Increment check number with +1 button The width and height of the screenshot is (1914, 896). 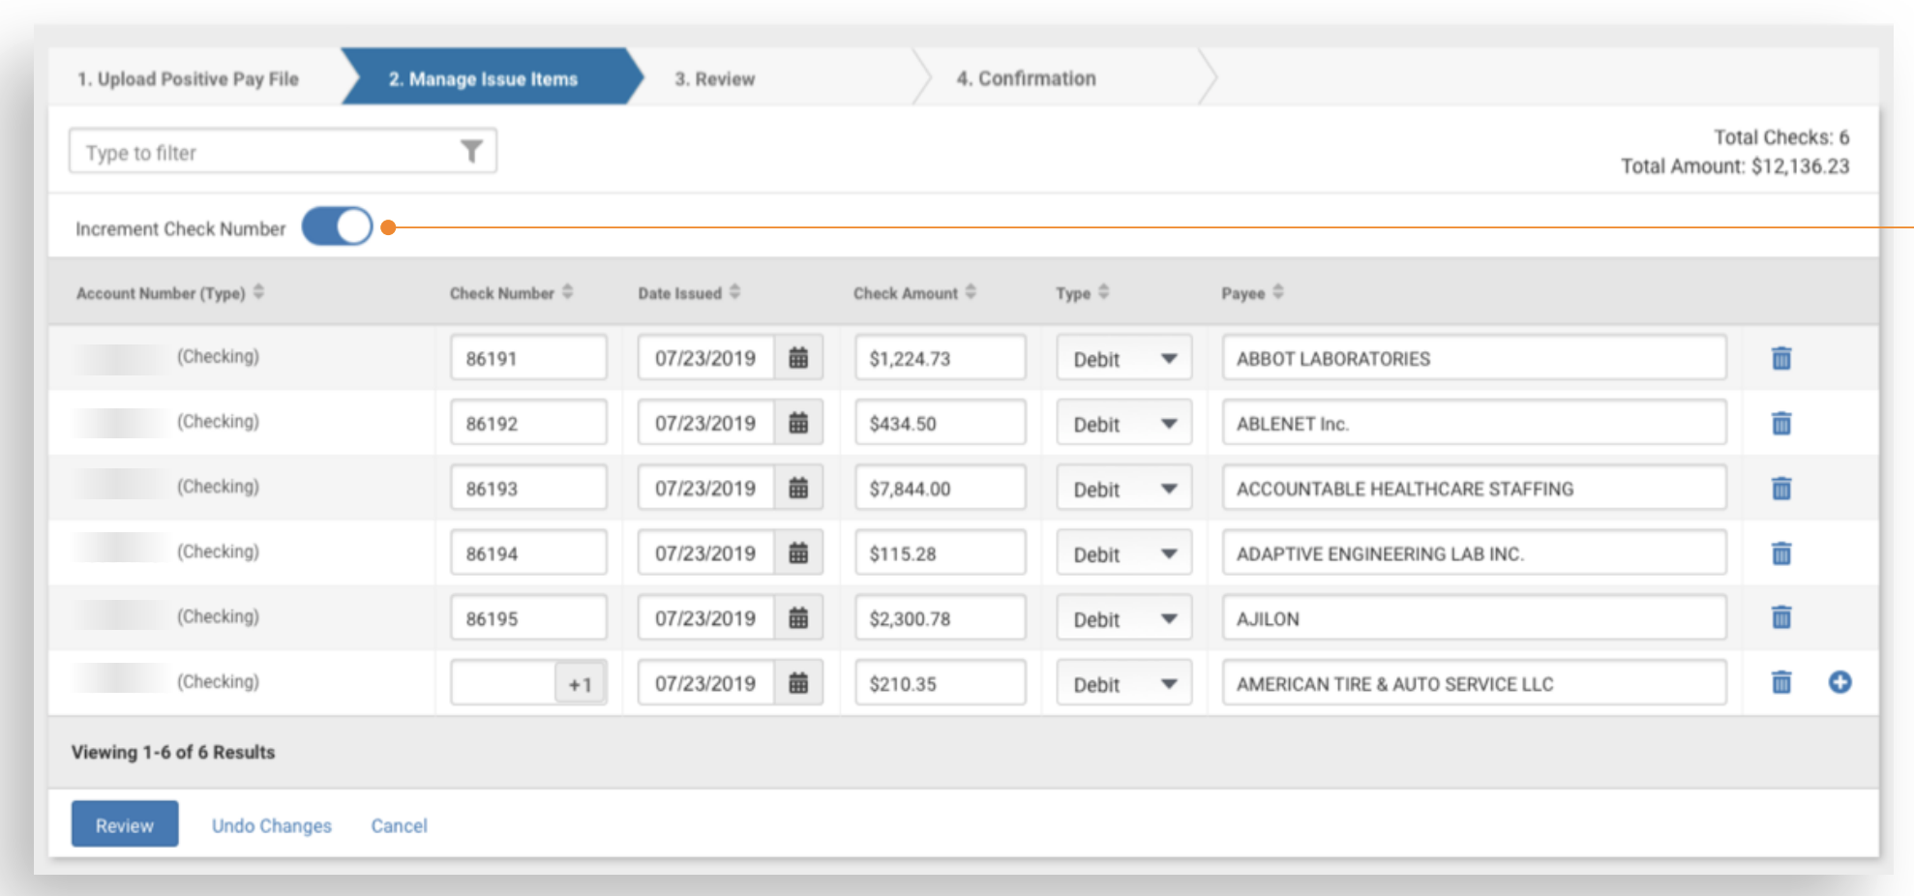click(x=580, y=684)
